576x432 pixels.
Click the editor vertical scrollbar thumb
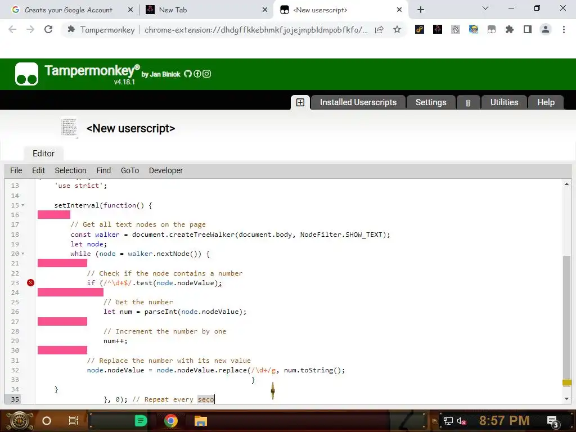tap(567, 318)
